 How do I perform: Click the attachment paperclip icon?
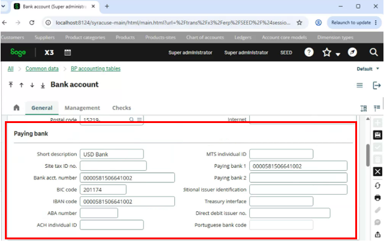coord(377,210)
